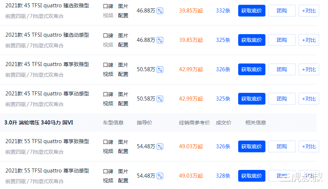Add 45 TFSI 尊享致雅型 to +对比
The width and height of the screenshot is (328, 189).
(309, 69)
